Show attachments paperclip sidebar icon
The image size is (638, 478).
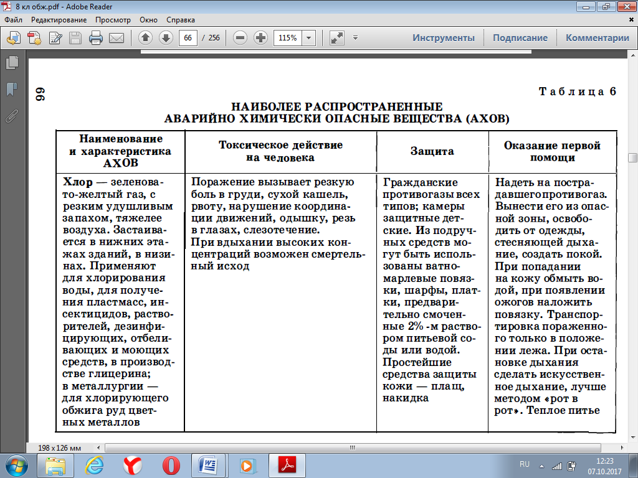point(12,116)
